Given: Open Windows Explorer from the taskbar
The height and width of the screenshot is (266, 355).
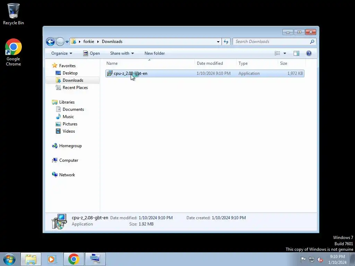Looking at the screenshot, I should (x=31, y=259).
